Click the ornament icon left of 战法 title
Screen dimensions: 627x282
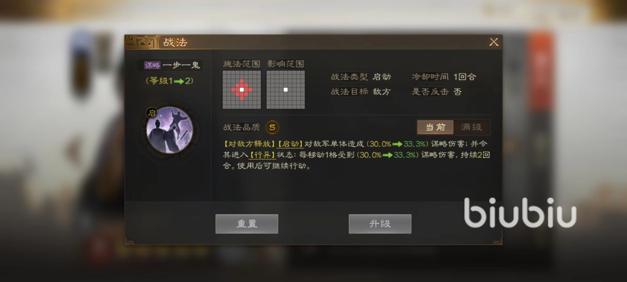pyautogui.click(x=142, y=42)
